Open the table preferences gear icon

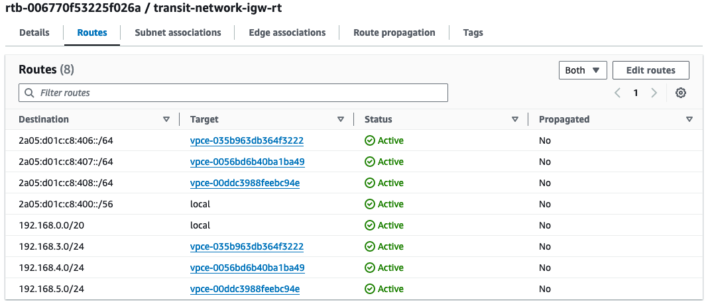click(x=681, y=93)
